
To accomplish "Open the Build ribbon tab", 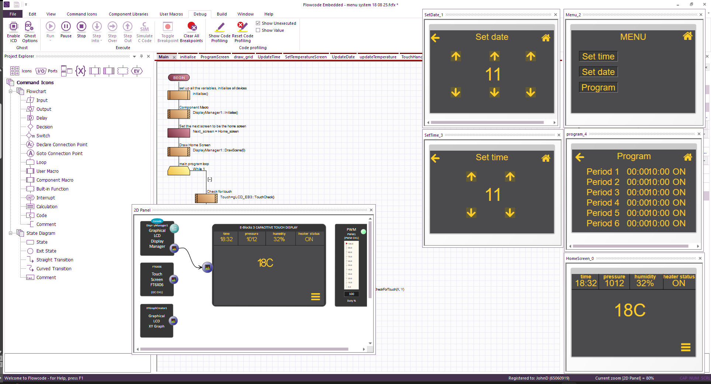I will pyautogui.click(x=222, y=14).
